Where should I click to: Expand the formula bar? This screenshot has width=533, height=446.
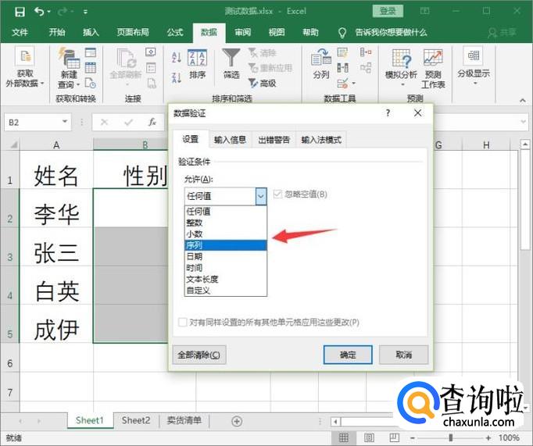[x=524, y=122]
